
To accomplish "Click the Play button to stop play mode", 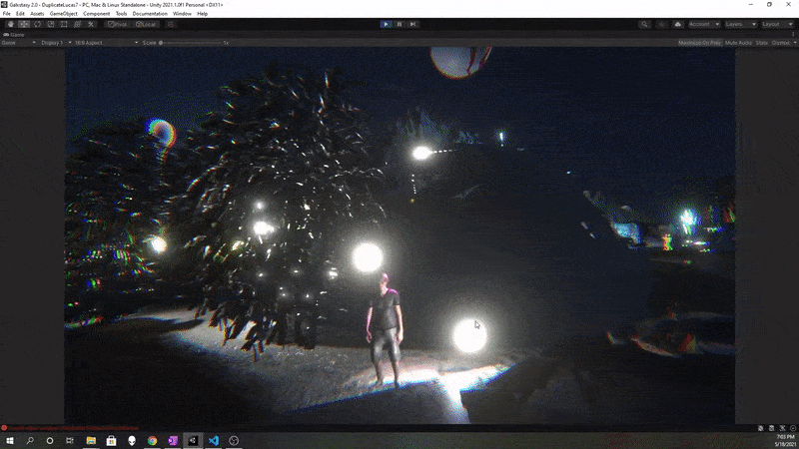I will click(387, 24).
